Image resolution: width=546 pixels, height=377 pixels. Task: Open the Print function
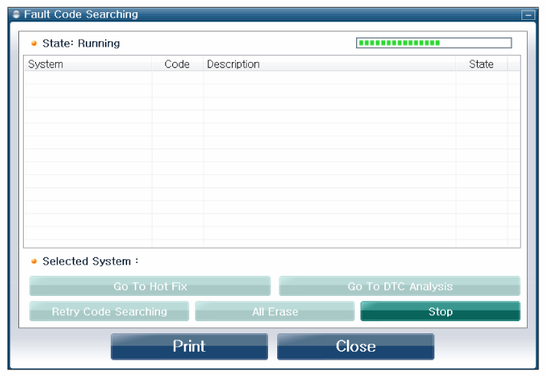click(x=189, y=346)
